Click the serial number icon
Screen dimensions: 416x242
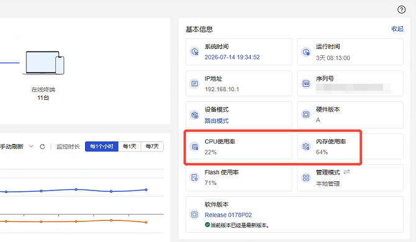[306, 84]
